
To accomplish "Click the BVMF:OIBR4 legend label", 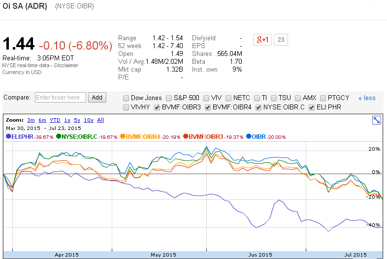I will coord(143,137).
